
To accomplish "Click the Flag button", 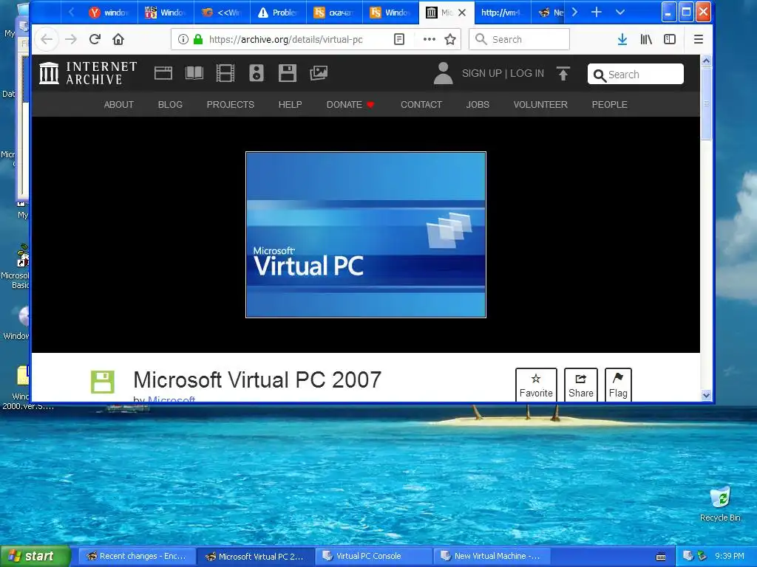I will pos(618,385).
